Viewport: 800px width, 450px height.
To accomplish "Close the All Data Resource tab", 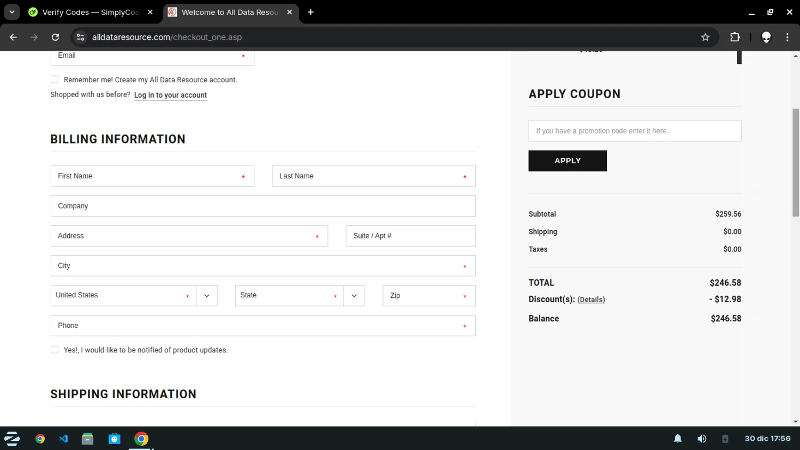I will tap(290, 12).
